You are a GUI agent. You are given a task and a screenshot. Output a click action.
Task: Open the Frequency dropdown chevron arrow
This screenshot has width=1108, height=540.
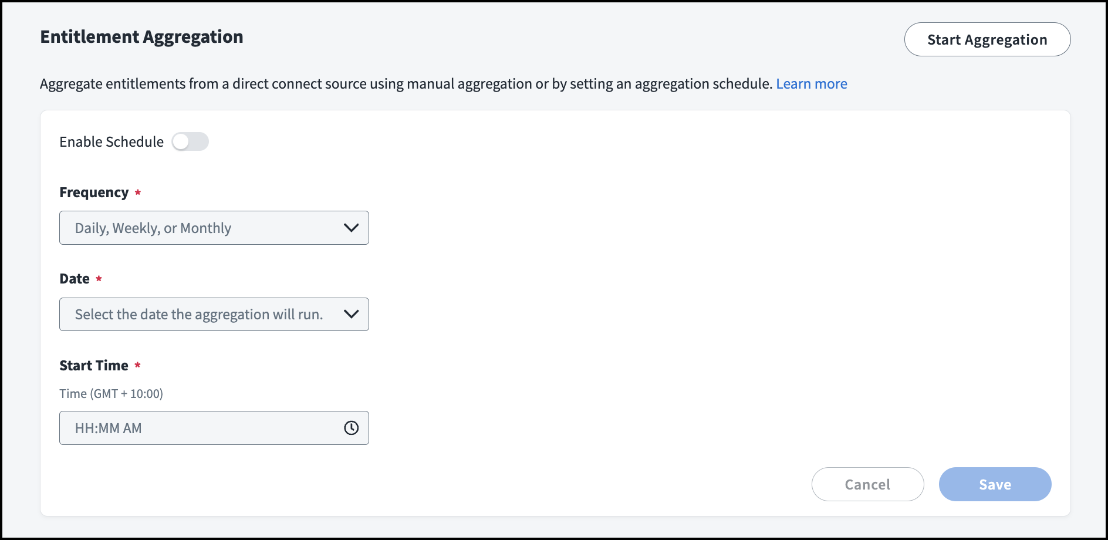(x=351, y=228)
